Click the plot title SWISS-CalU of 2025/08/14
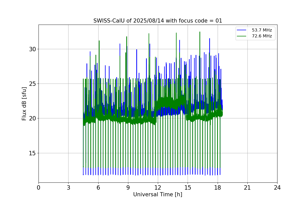The image size is (308, 205). (158, 21)
